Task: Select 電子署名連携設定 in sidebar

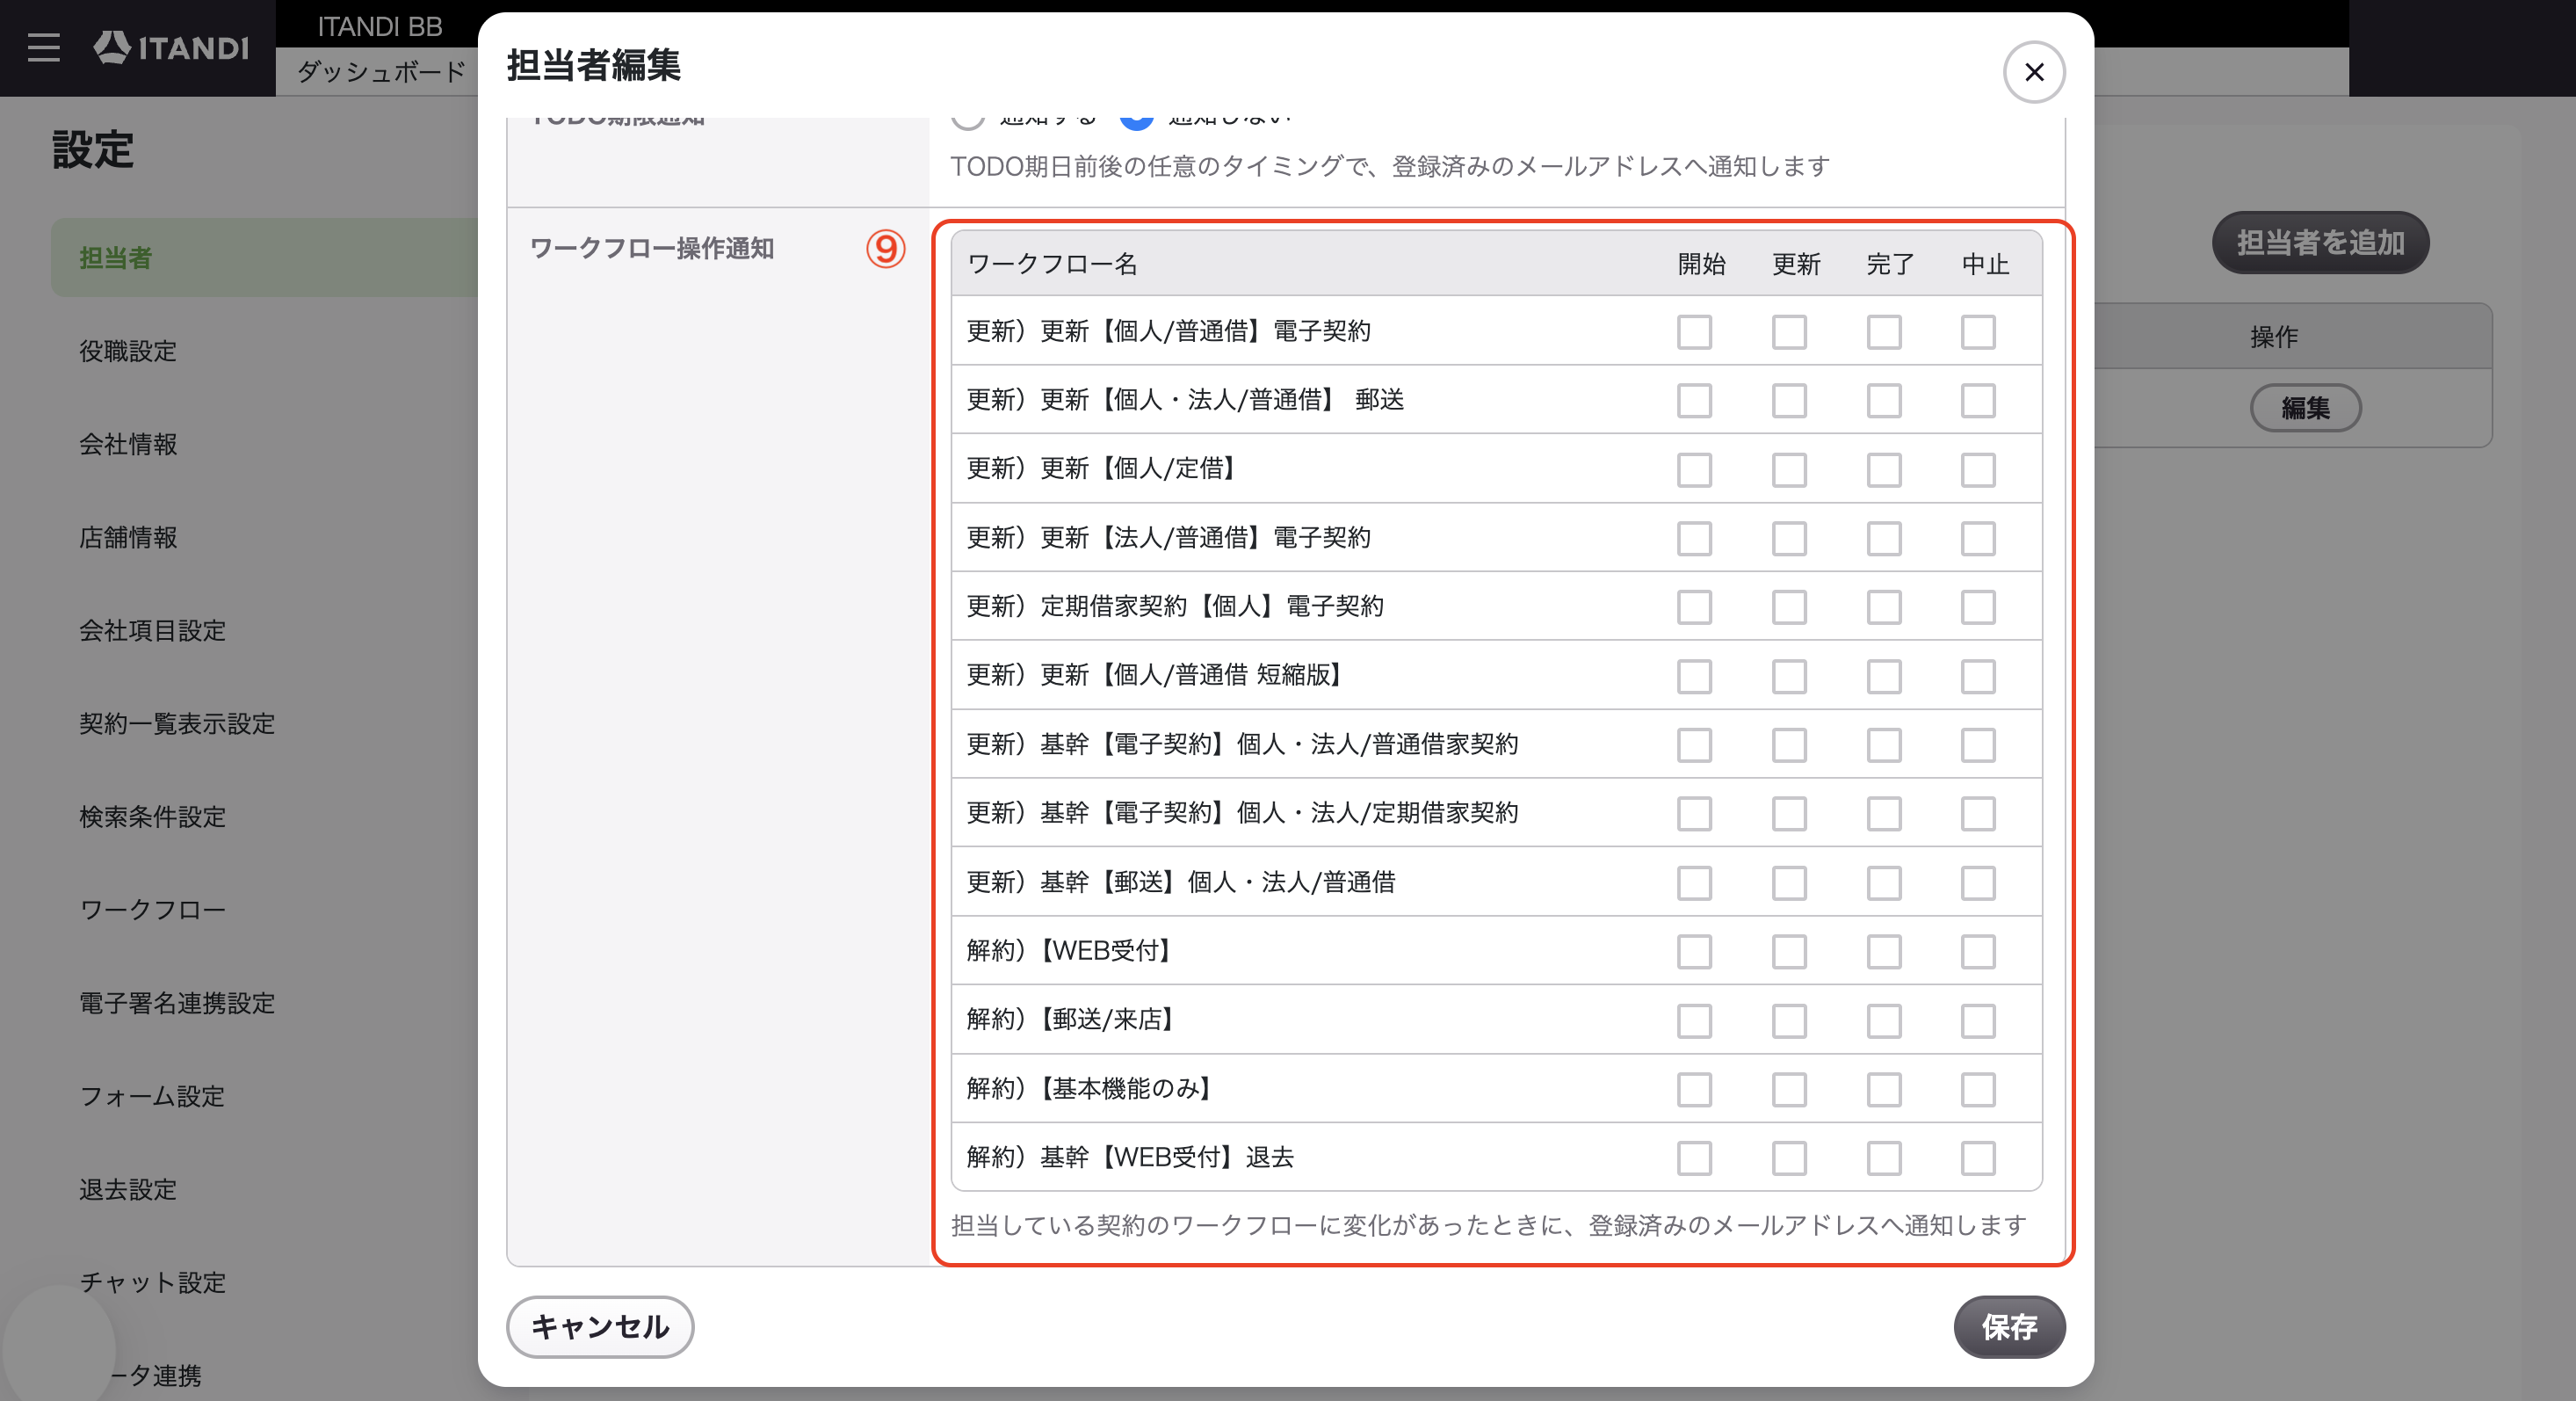Action: click(x=177, y=1003)
